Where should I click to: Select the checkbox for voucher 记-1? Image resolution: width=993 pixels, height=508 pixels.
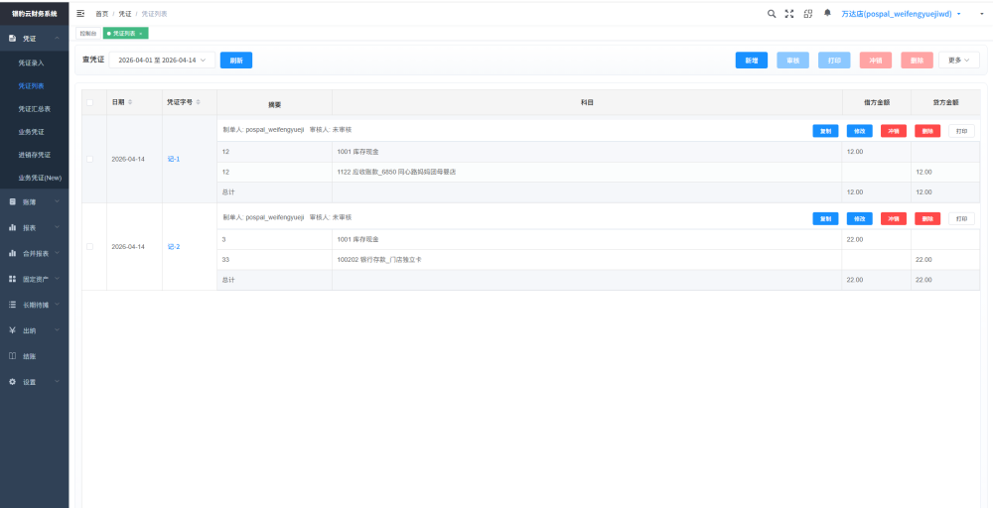click(x=89, y=160)
